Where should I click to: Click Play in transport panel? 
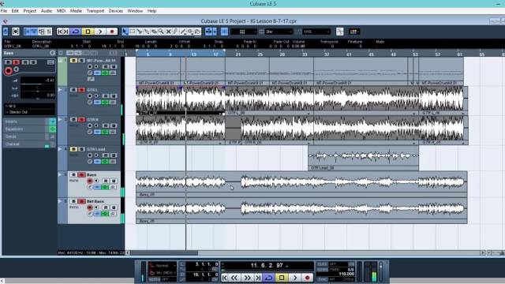[294, 278]
